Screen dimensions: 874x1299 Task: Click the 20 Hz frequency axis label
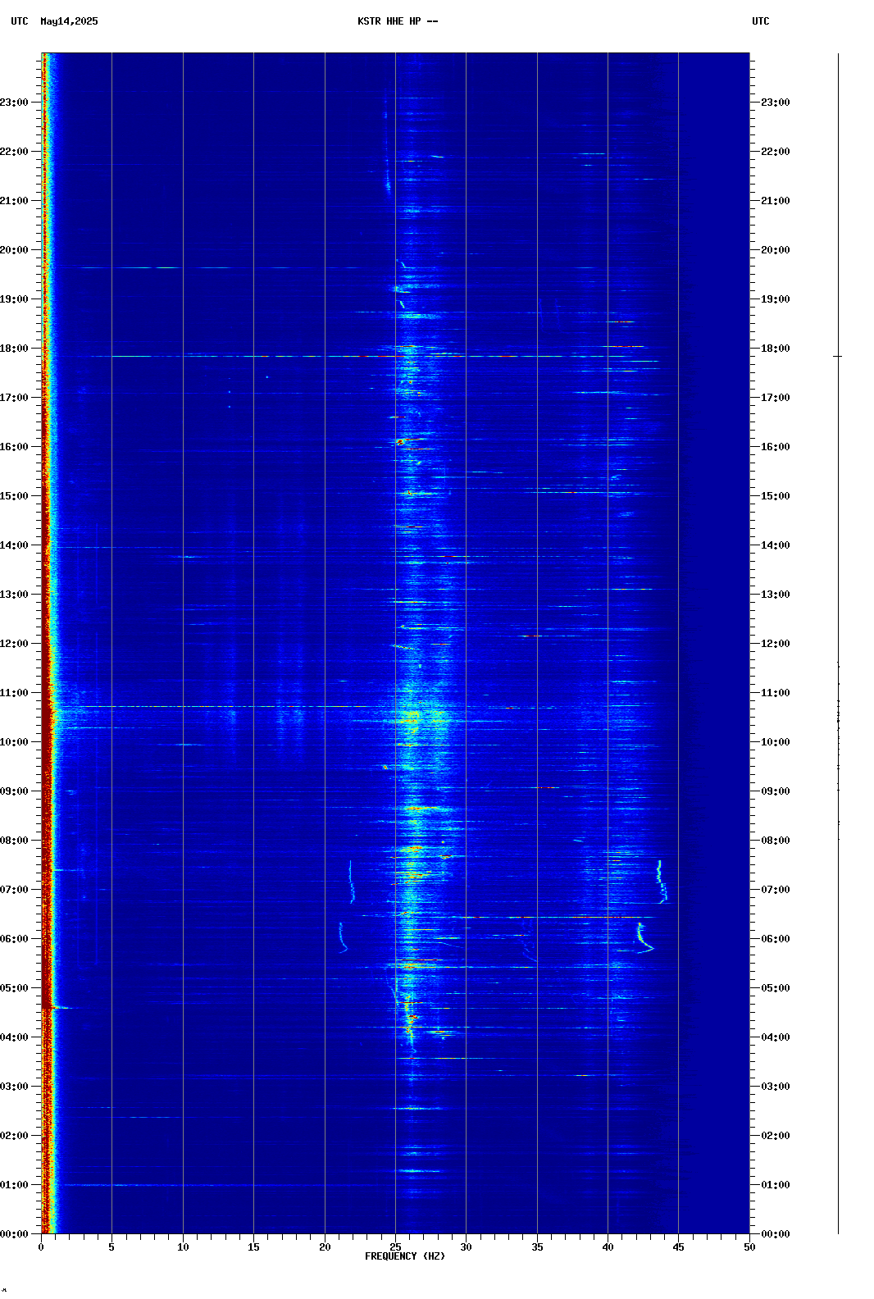click(325, 1247)
